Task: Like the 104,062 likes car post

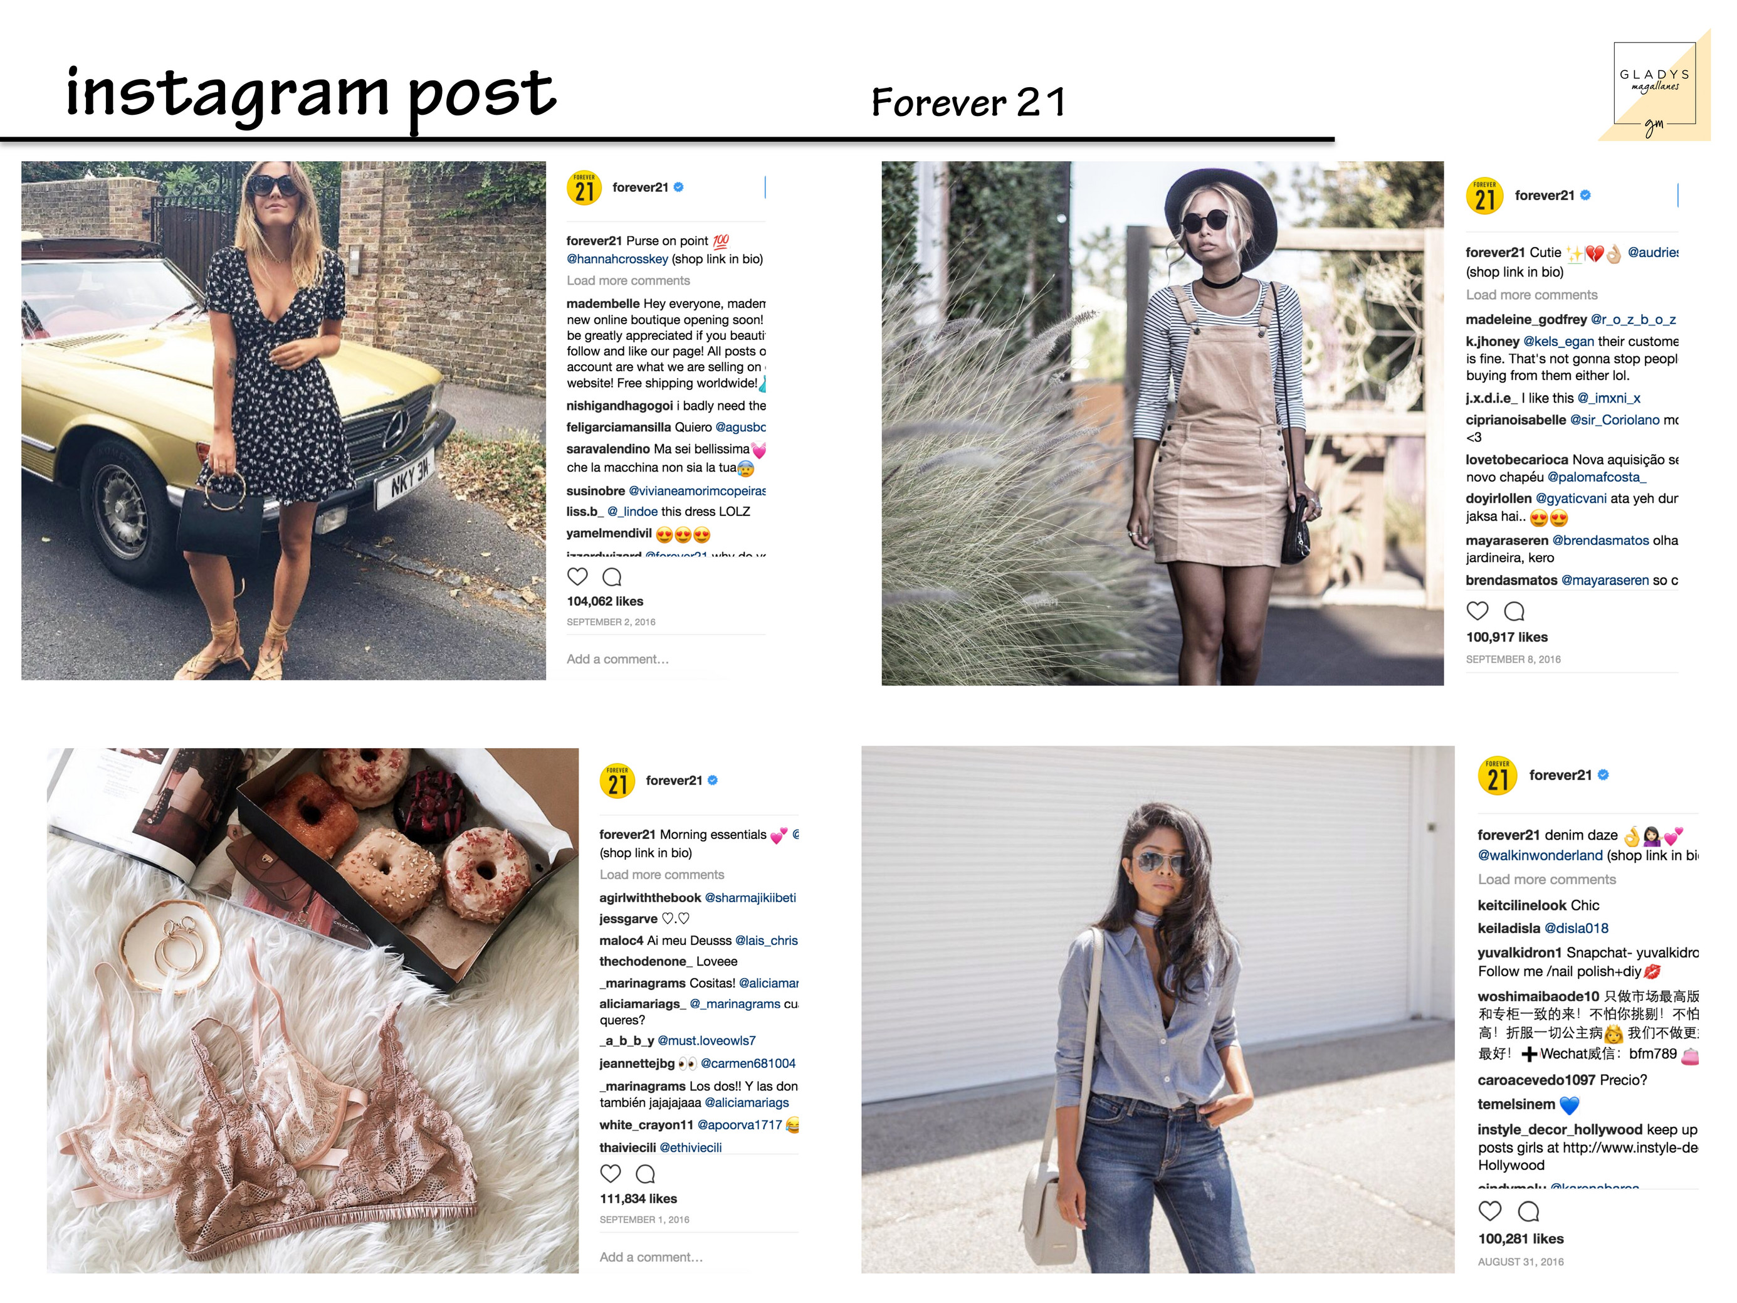Action: pos(577,576)
